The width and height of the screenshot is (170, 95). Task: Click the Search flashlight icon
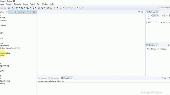coord(55,8)
